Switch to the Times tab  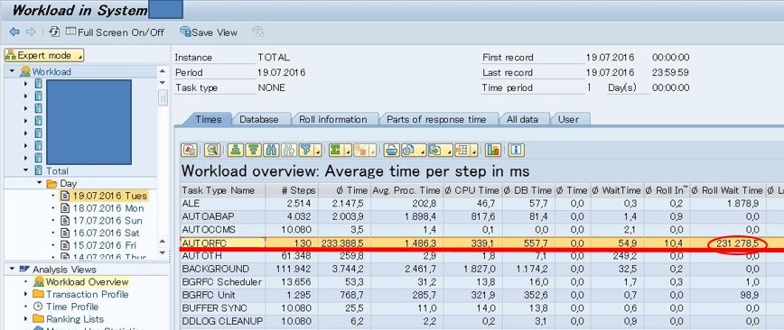pos(208,119)
